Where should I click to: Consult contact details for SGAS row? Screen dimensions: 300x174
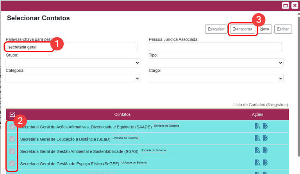[x=257, y=150]
